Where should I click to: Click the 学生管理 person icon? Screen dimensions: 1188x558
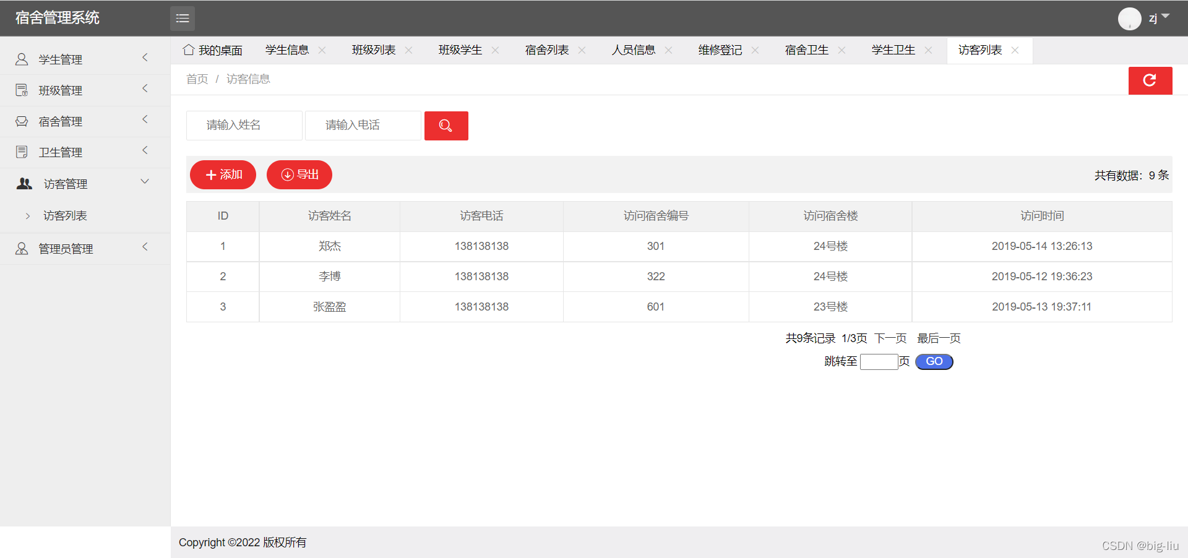click(22, 59)
